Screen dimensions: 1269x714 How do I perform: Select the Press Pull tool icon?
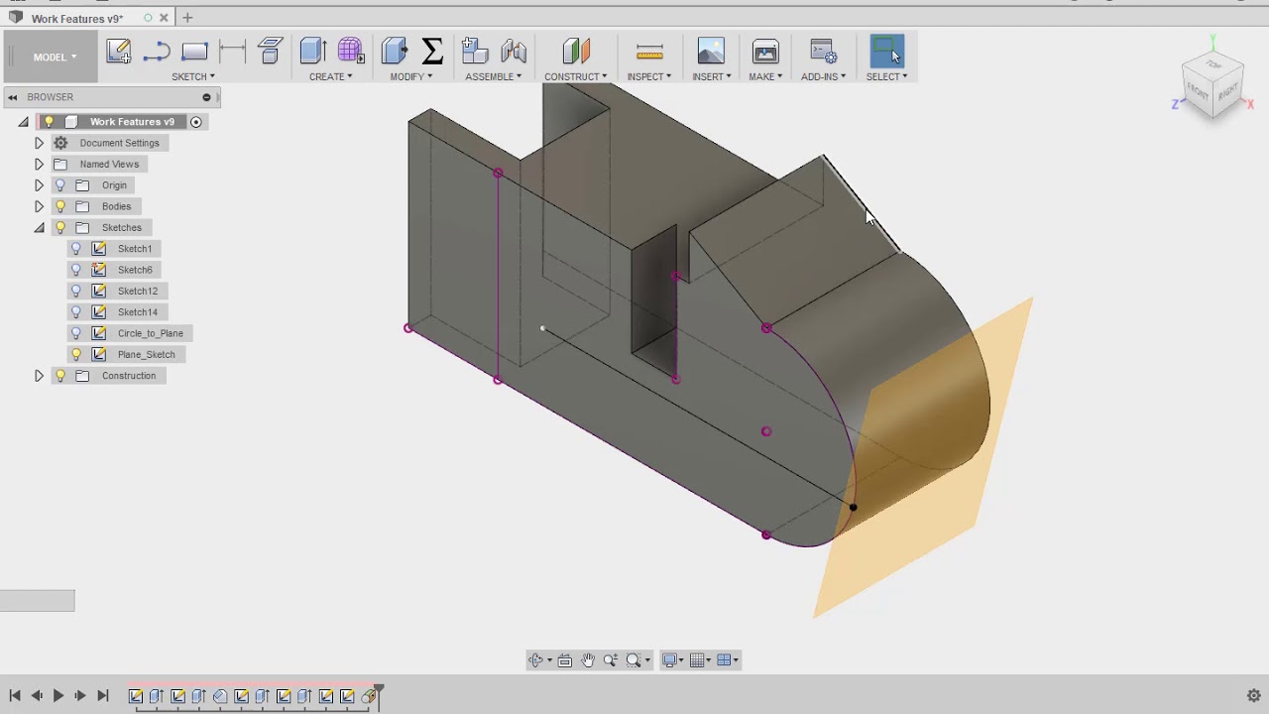(394, 52)
